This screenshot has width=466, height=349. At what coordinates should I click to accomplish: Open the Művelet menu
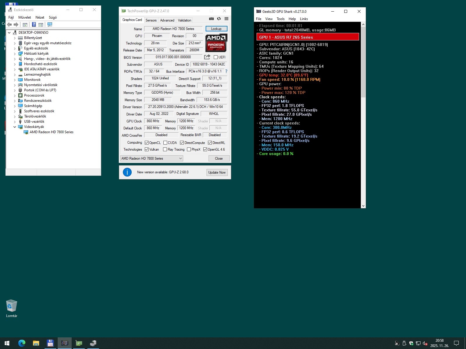click(x=24, y=17)
